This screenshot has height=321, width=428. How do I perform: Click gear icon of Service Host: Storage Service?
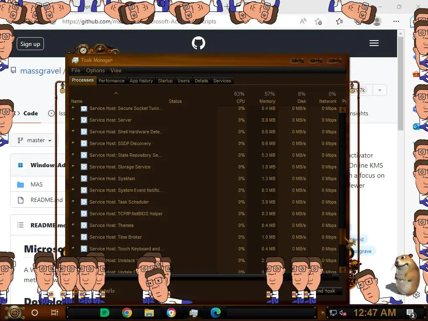[x=84, y=167]
